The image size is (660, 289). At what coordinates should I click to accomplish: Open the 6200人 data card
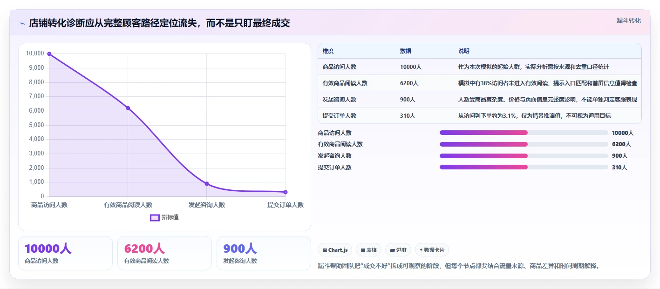164,253
